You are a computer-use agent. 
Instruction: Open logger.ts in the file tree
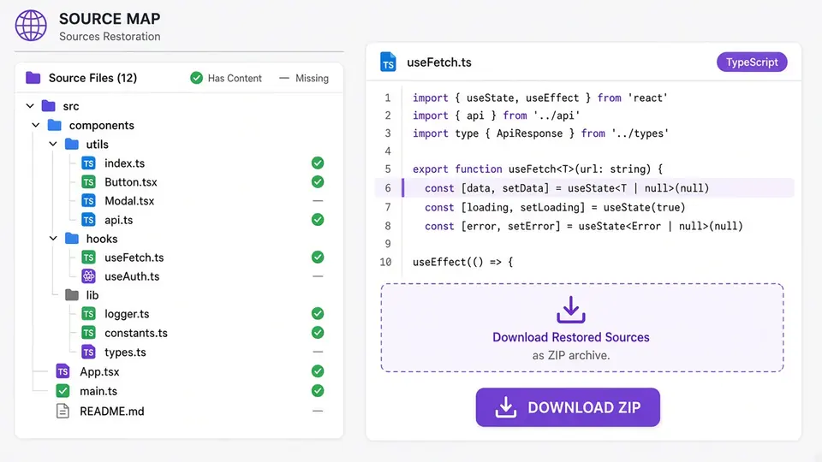(127, 314)
